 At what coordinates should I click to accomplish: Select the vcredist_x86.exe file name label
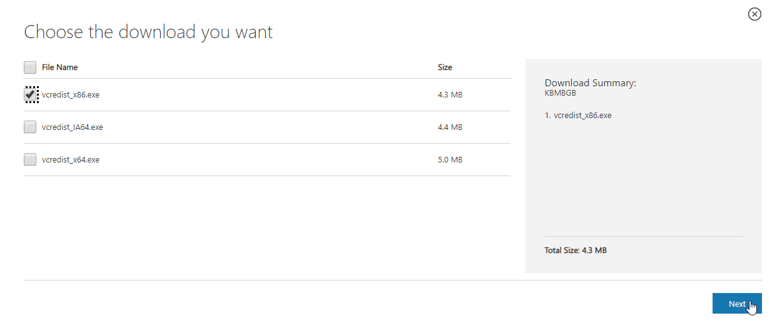click(x=71, y=95)
